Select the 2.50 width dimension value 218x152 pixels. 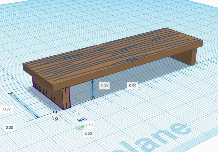coord(89,125)
